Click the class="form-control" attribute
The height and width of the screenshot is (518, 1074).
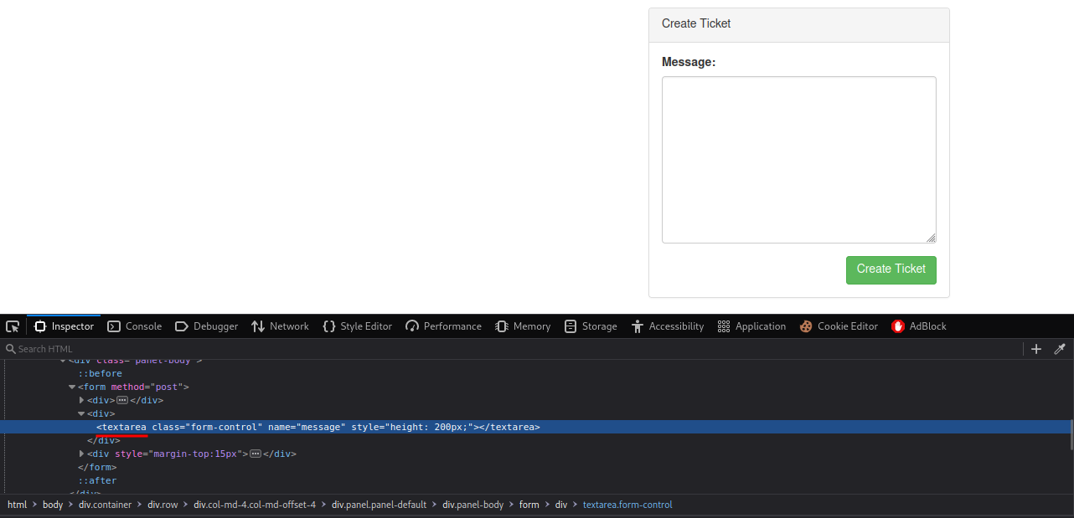coord(207,427)
